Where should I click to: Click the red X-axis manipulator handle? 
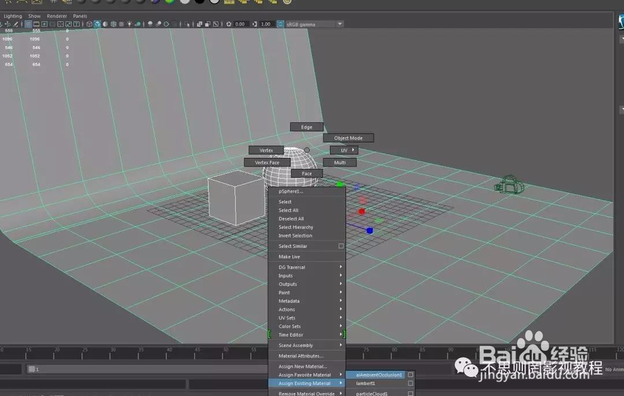(361, 211)
